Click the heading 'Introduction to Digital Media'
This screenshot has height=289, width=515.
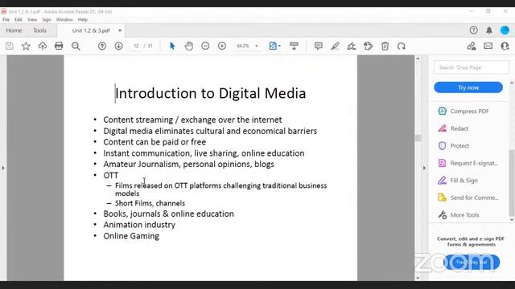click(211, 93)
